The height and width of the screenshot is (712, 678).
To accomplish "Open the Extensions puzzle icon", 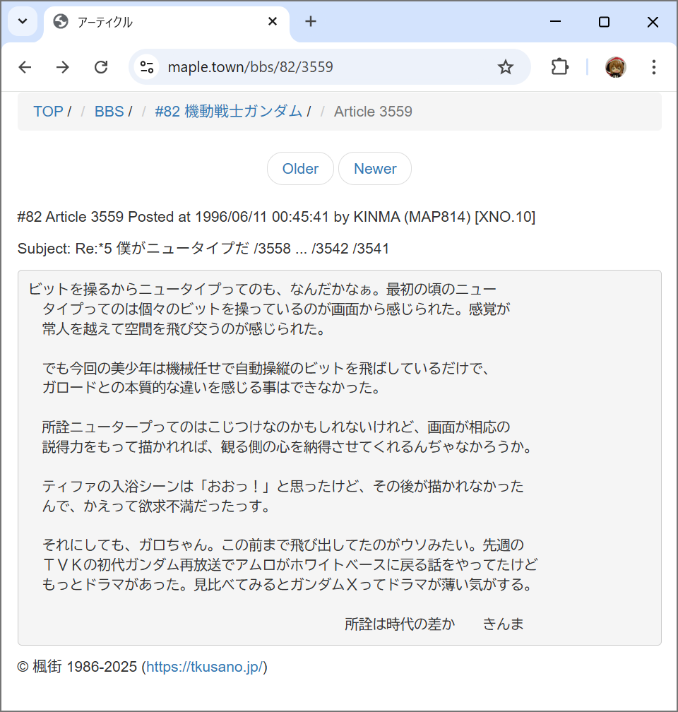I will (559, 67).
